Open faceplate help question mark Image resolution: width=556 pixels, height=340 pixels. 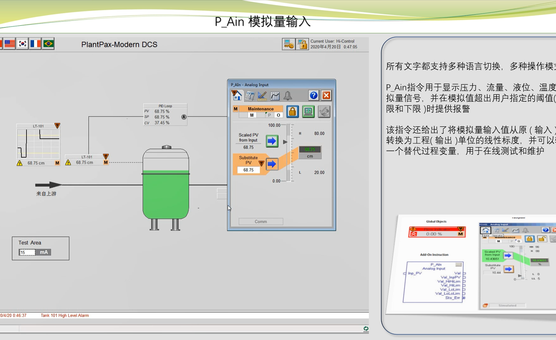pos(314,95)
